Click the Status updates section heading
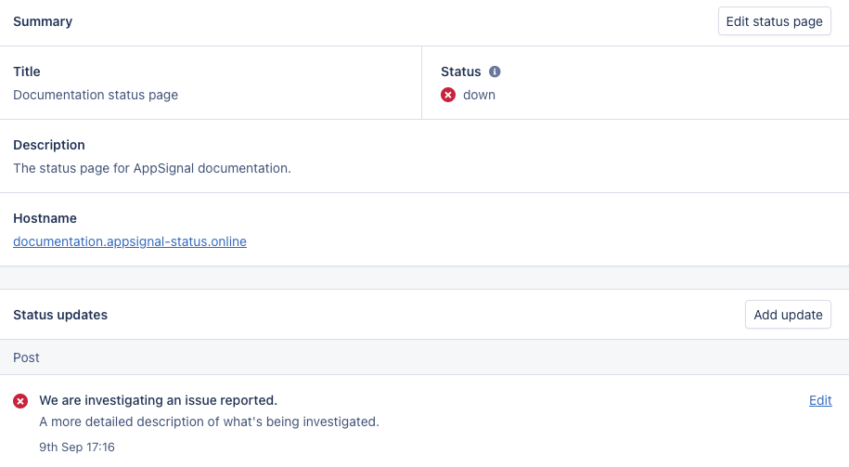The image size is (849, 467). pyautogui.click(x=60, y=315)
